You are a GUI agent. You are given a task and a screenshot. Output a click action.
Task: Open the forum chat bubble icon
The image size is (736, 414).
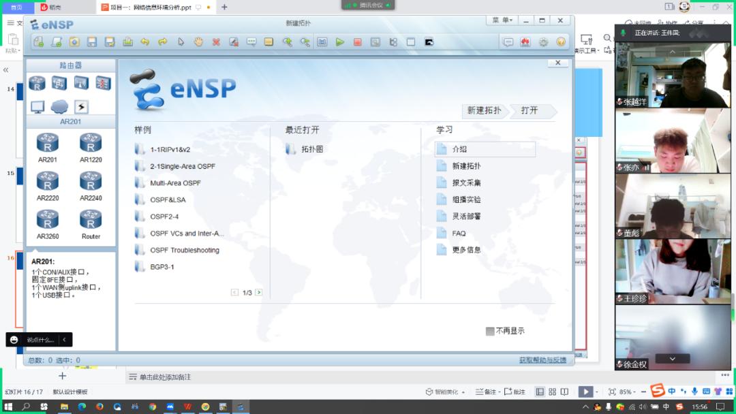(508, 42)
